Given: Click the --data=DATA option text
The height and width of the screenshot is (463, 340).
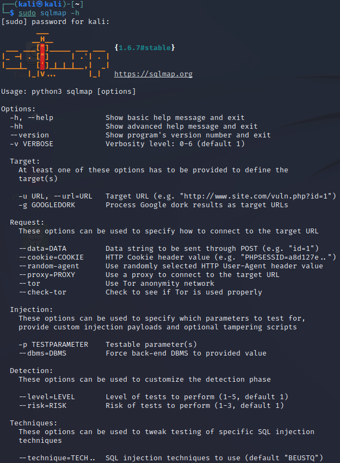Looking at the screenshot, I should [x=43, y=249].
